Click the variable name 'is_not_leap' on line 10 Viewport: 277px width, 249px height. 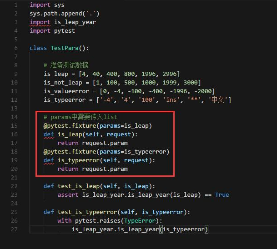pos(63,83)
